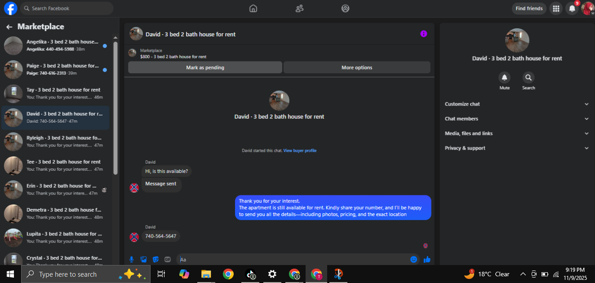Send a thumbs-up like

pos(427,259)
